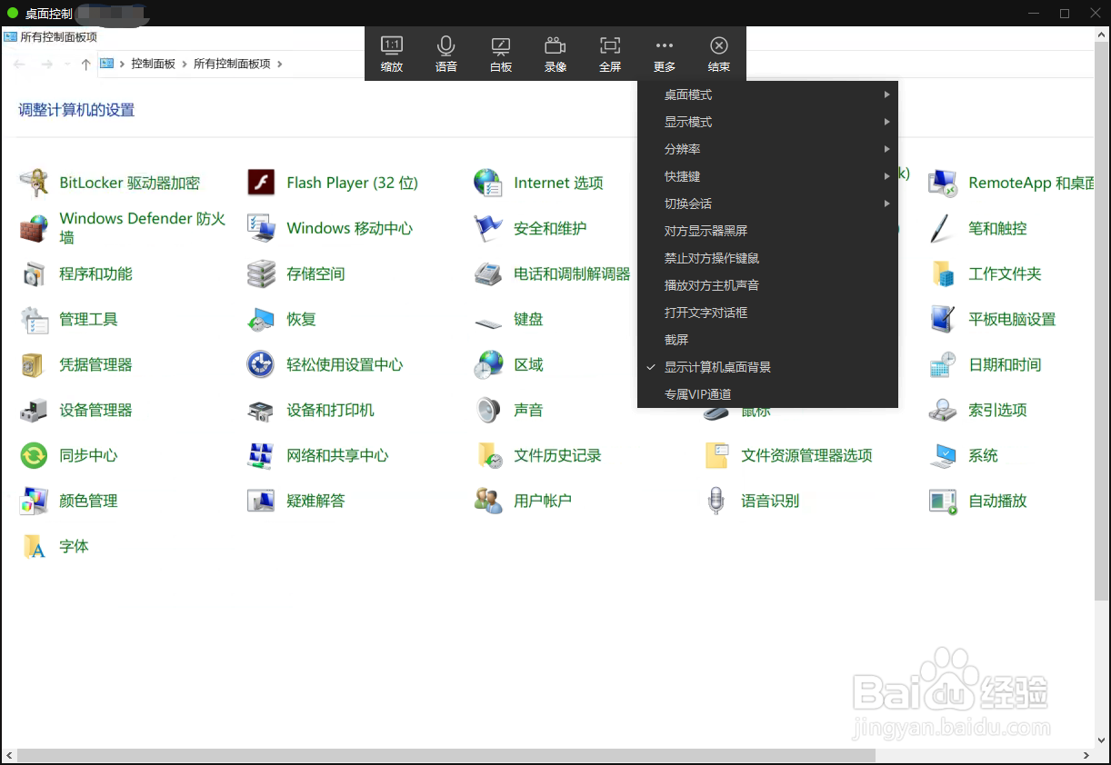This screenshot has height=765, width=1111.
Task: Click the 设备和打印机 icon
Action: click(x=261, y=410)
